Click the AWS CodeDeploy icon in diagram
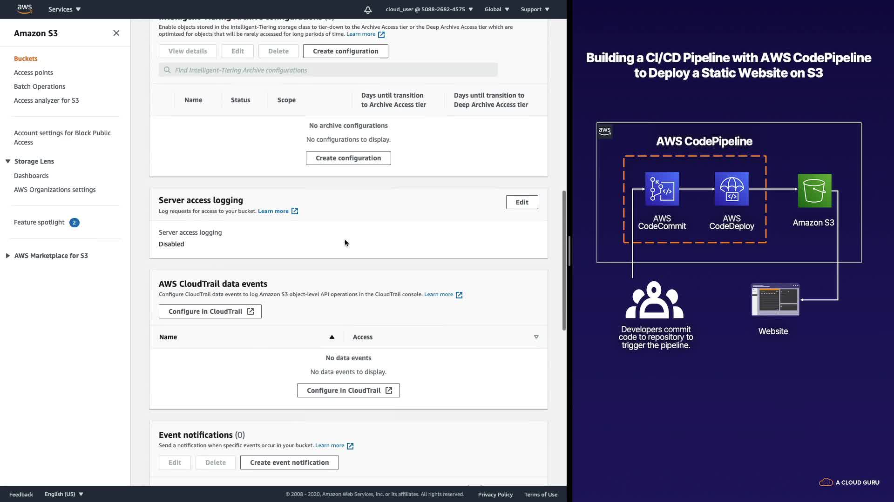Viewport: 894px width, 502px height. pyautogui.click(x=731, y=189)
